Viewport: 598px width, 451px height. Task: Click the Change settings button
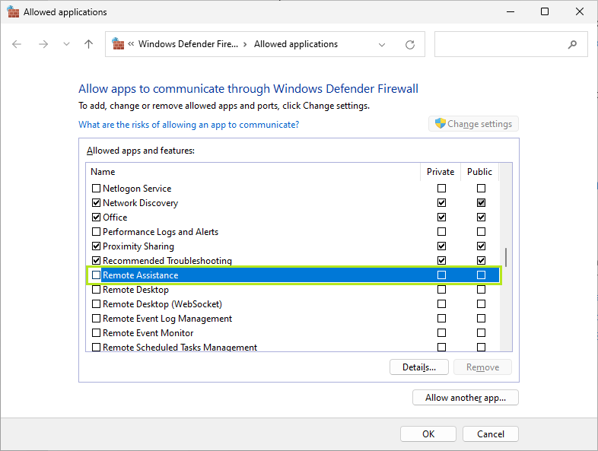(473, 124)
